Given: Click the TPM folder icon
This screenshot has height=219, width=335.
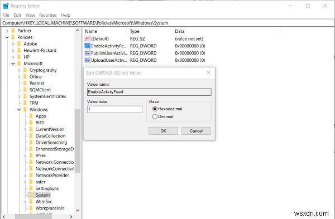Looking at the screenshot, I should click(x=25, y=103).
